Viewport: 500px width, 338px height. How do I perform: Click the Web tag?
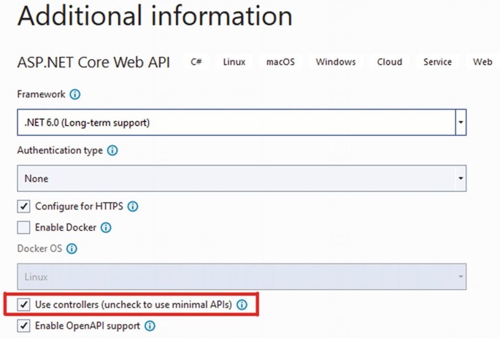point(482,62)
